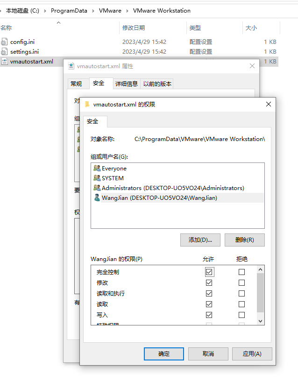Click permissions list scroll up arrow
This screenshot has height=388, width=298.
coord(260,269)
